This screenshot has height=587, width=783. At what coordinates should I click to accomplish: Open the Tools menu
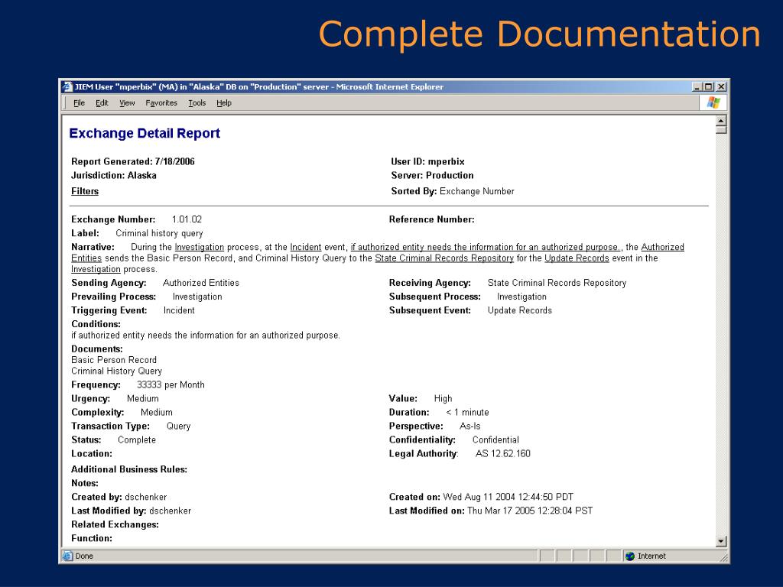(x=197, y=103)
